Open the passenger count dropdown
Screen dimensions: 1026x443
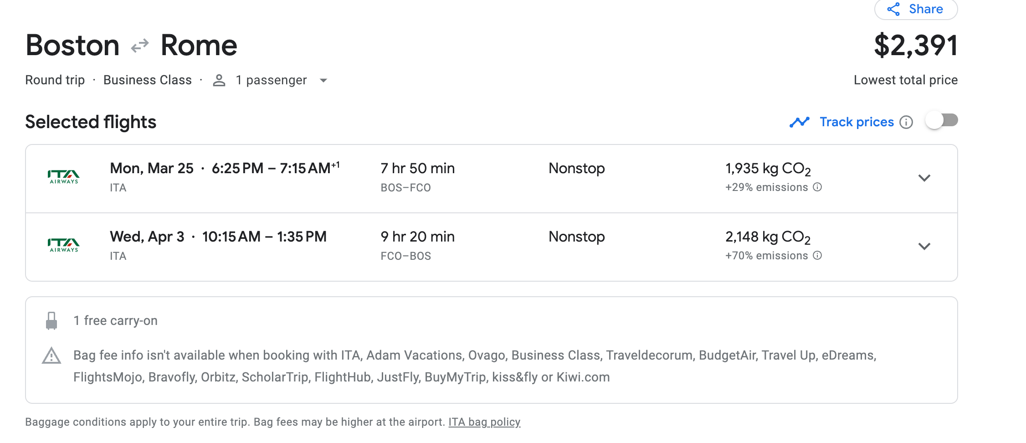323,81
